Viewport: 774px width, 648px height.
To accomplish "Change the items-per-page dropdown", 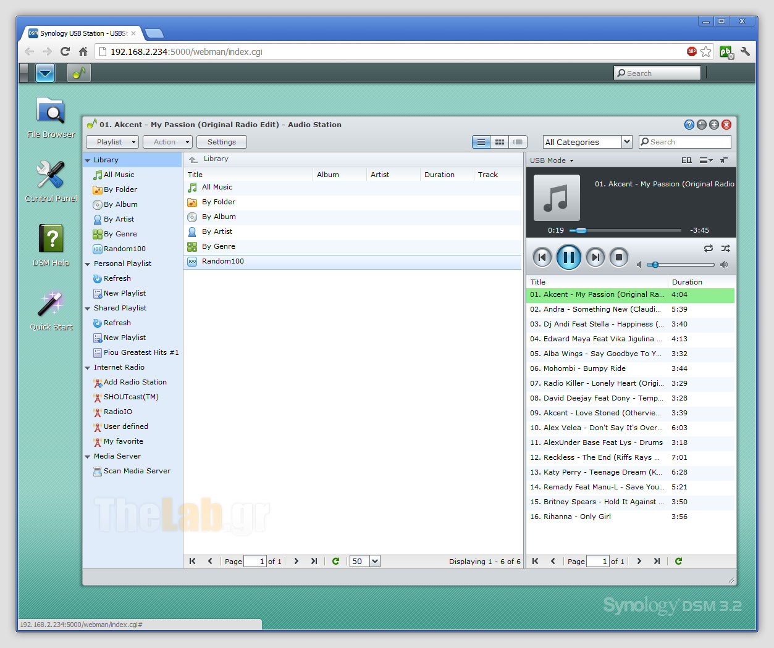I will (x=365, y=561).
